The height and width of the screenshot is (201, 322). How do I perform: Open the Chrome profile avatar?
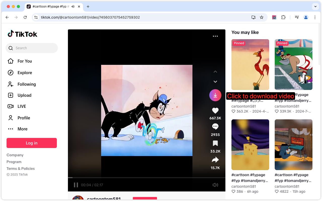tap(306, 17)
